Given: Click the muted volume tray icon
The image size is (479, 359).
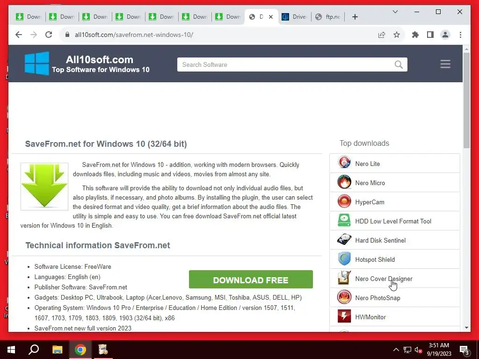Looking at the screenshot, I should coord(418,350).
